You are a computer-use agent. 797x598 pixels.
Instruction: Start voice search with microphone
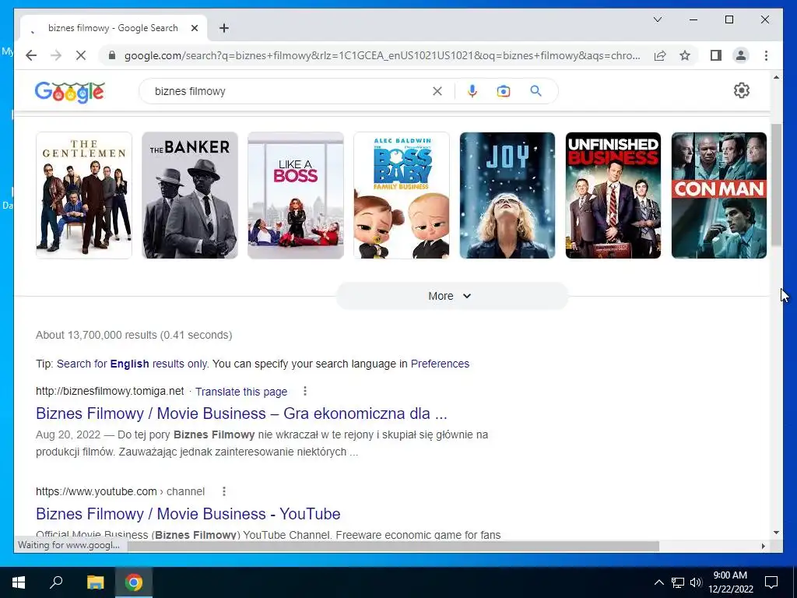coord(472,91)
